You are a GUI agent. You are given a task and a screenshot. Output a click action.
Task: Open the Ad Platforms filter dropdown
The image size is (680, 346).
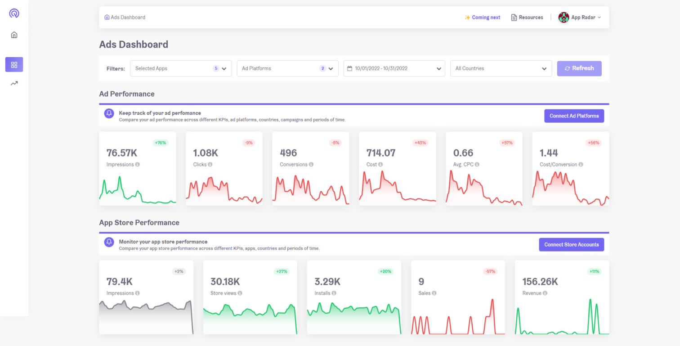(x=287, y=69)
